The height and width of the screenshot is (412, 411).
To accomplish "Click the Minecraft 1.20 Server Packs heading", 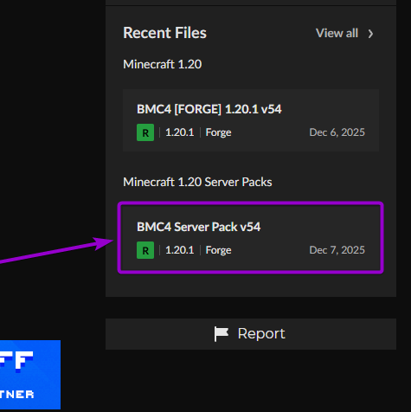I will 197,183.
